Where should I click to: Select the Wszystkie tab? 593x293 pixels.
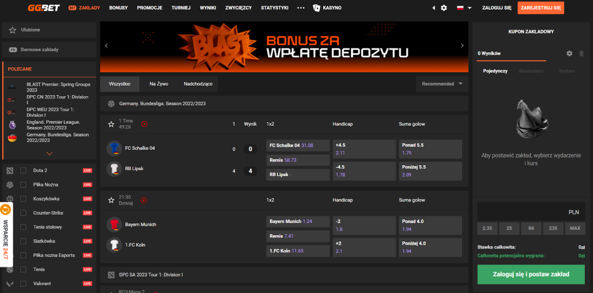pos(119,84)
